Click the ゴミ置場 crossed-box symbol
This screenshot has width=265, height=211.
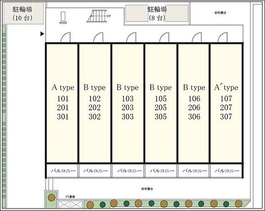click(69, 204)
